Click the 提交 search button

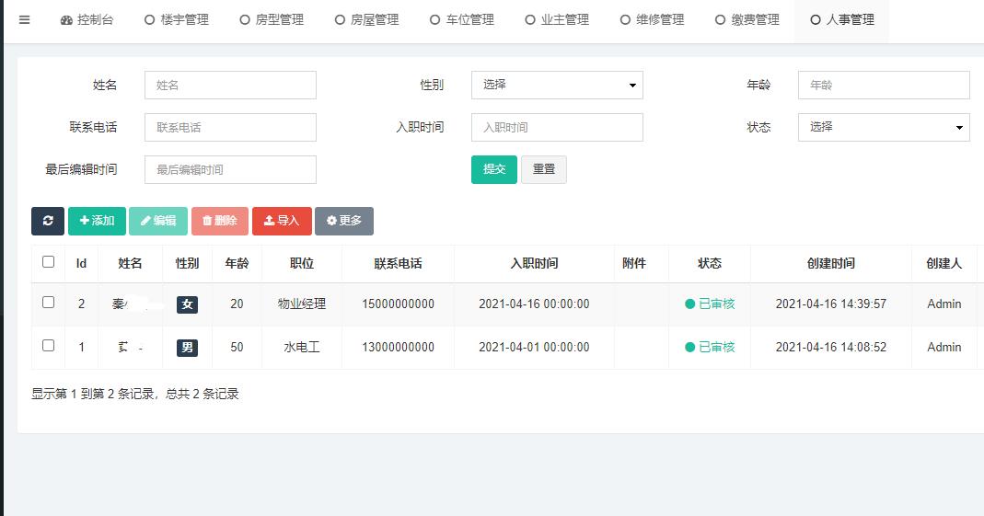494,169
